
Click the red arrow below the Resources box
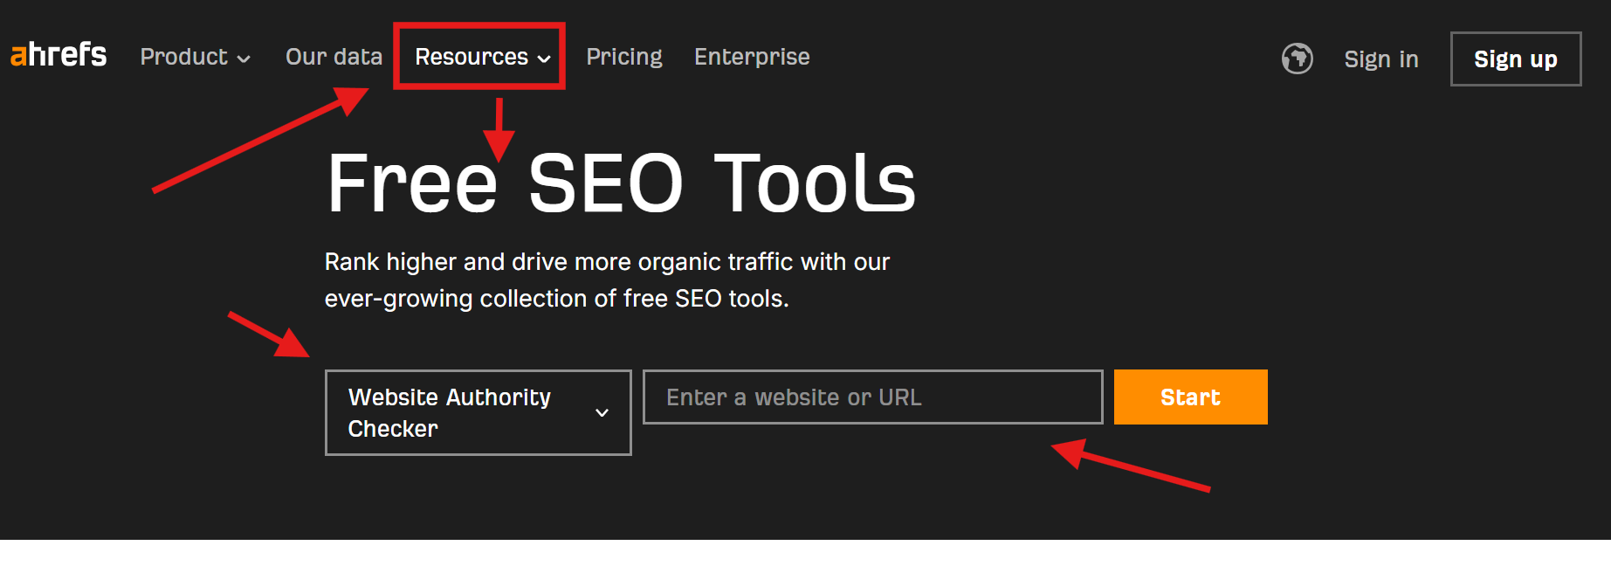point(499,129)
